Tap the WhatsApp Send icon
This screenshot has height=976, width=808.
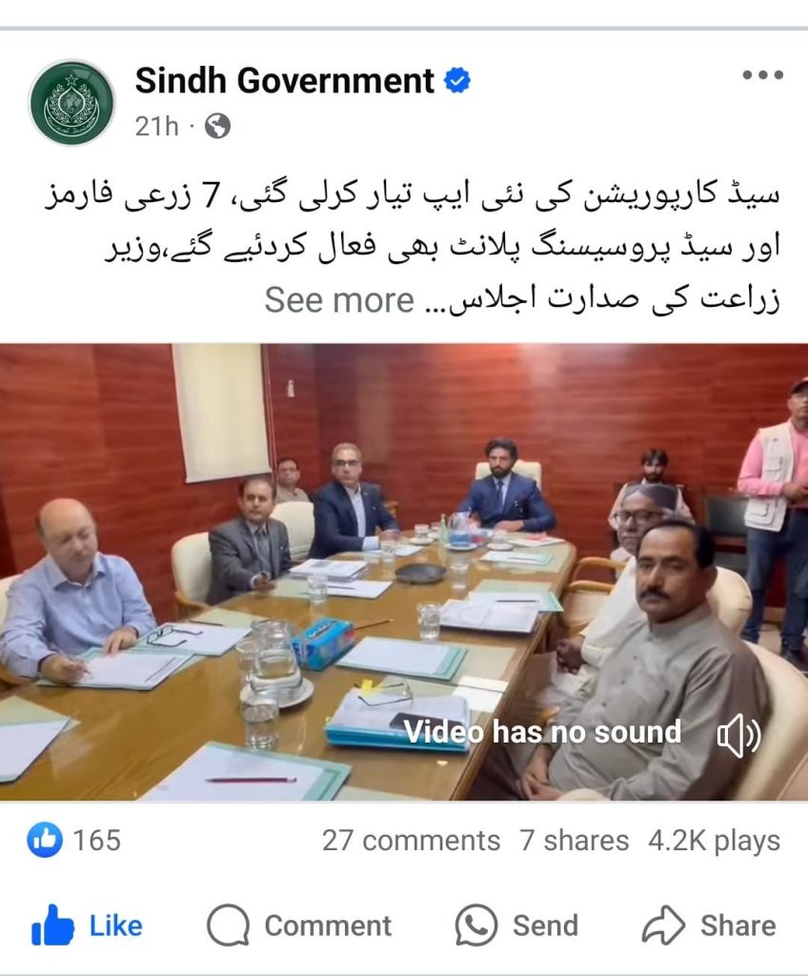[476, 925]
